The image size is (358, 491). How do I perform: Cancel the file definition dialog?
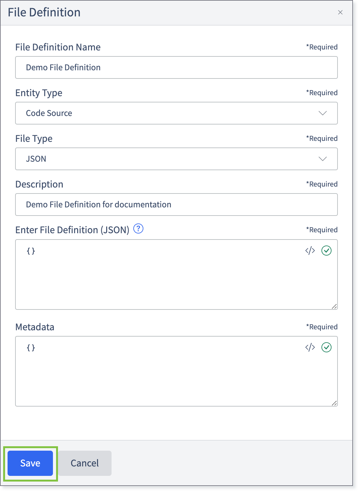point(85,463)
